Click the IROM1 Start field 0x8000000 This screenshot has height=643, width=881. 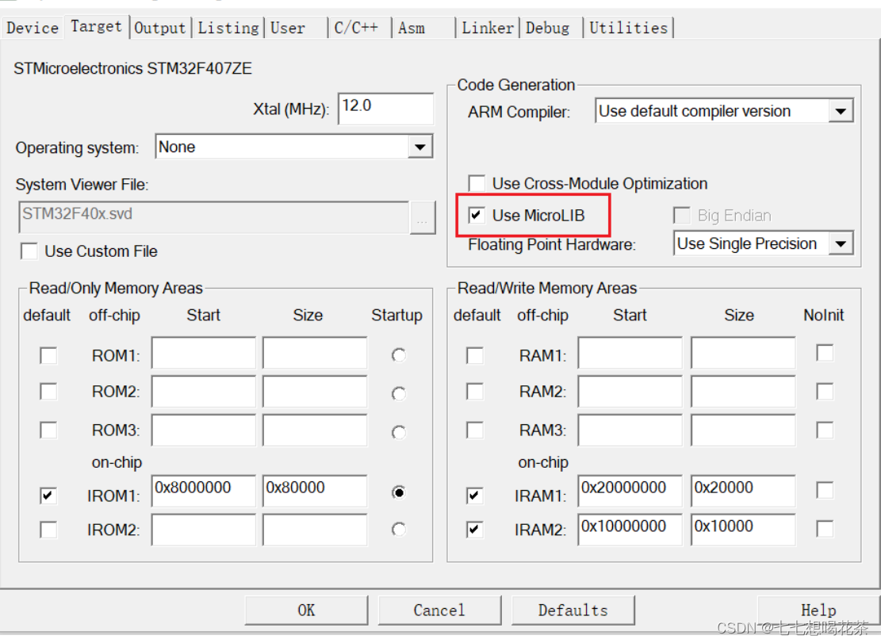[203, 491]
